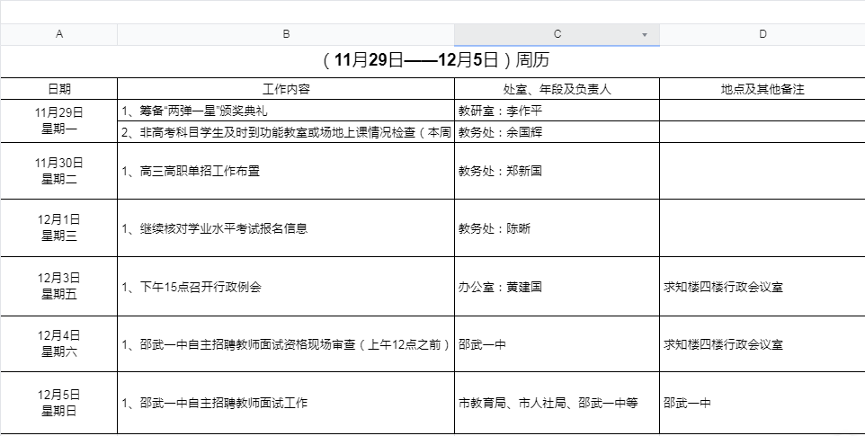Select the 地点及其他备注 header cell

pos(762,89)
